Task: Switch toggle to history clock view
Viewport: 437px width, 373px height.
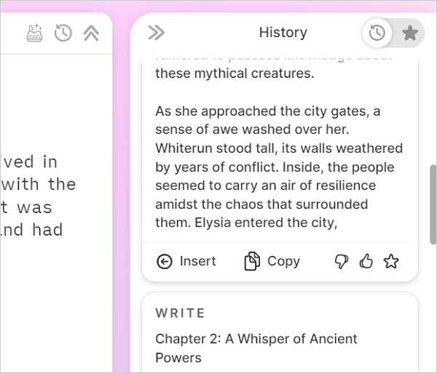Action: point(377,33)
